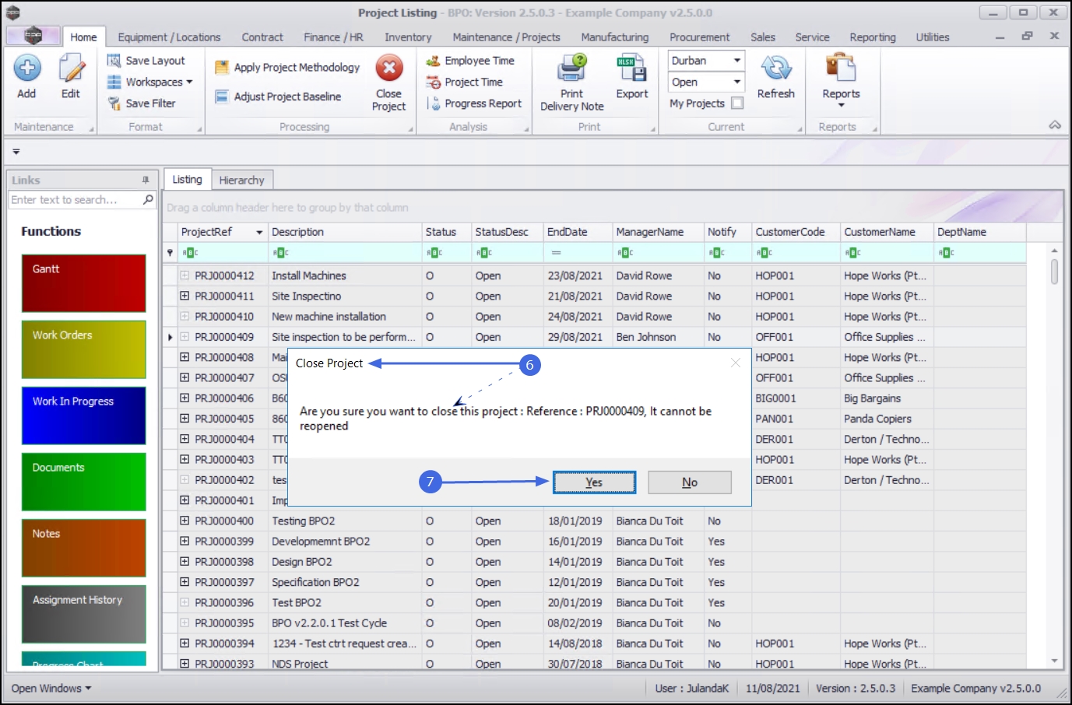Screen dimensions: 1072x705
Task: Refresh the project listing
Action: (x=775, y=69)
